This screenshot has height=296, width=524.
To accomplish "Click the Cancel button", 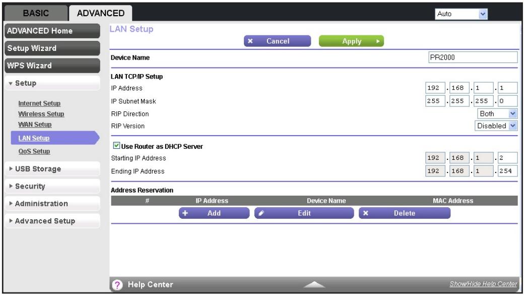I will click(278, 41).
